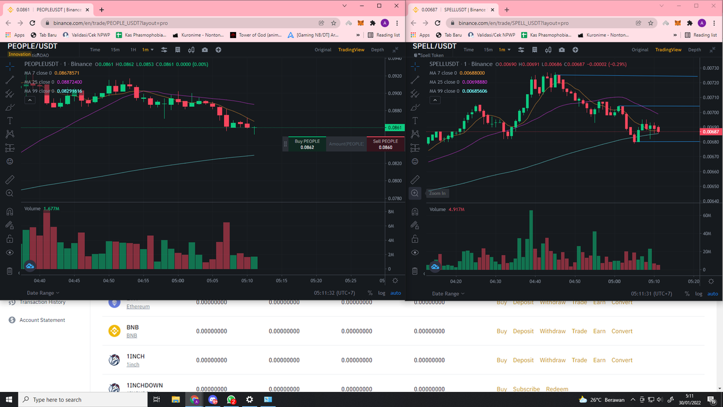Screen dimensions: 723x407
Task: Select 15m interval in PEOPLE chart
Action: [x=115, y=49]
